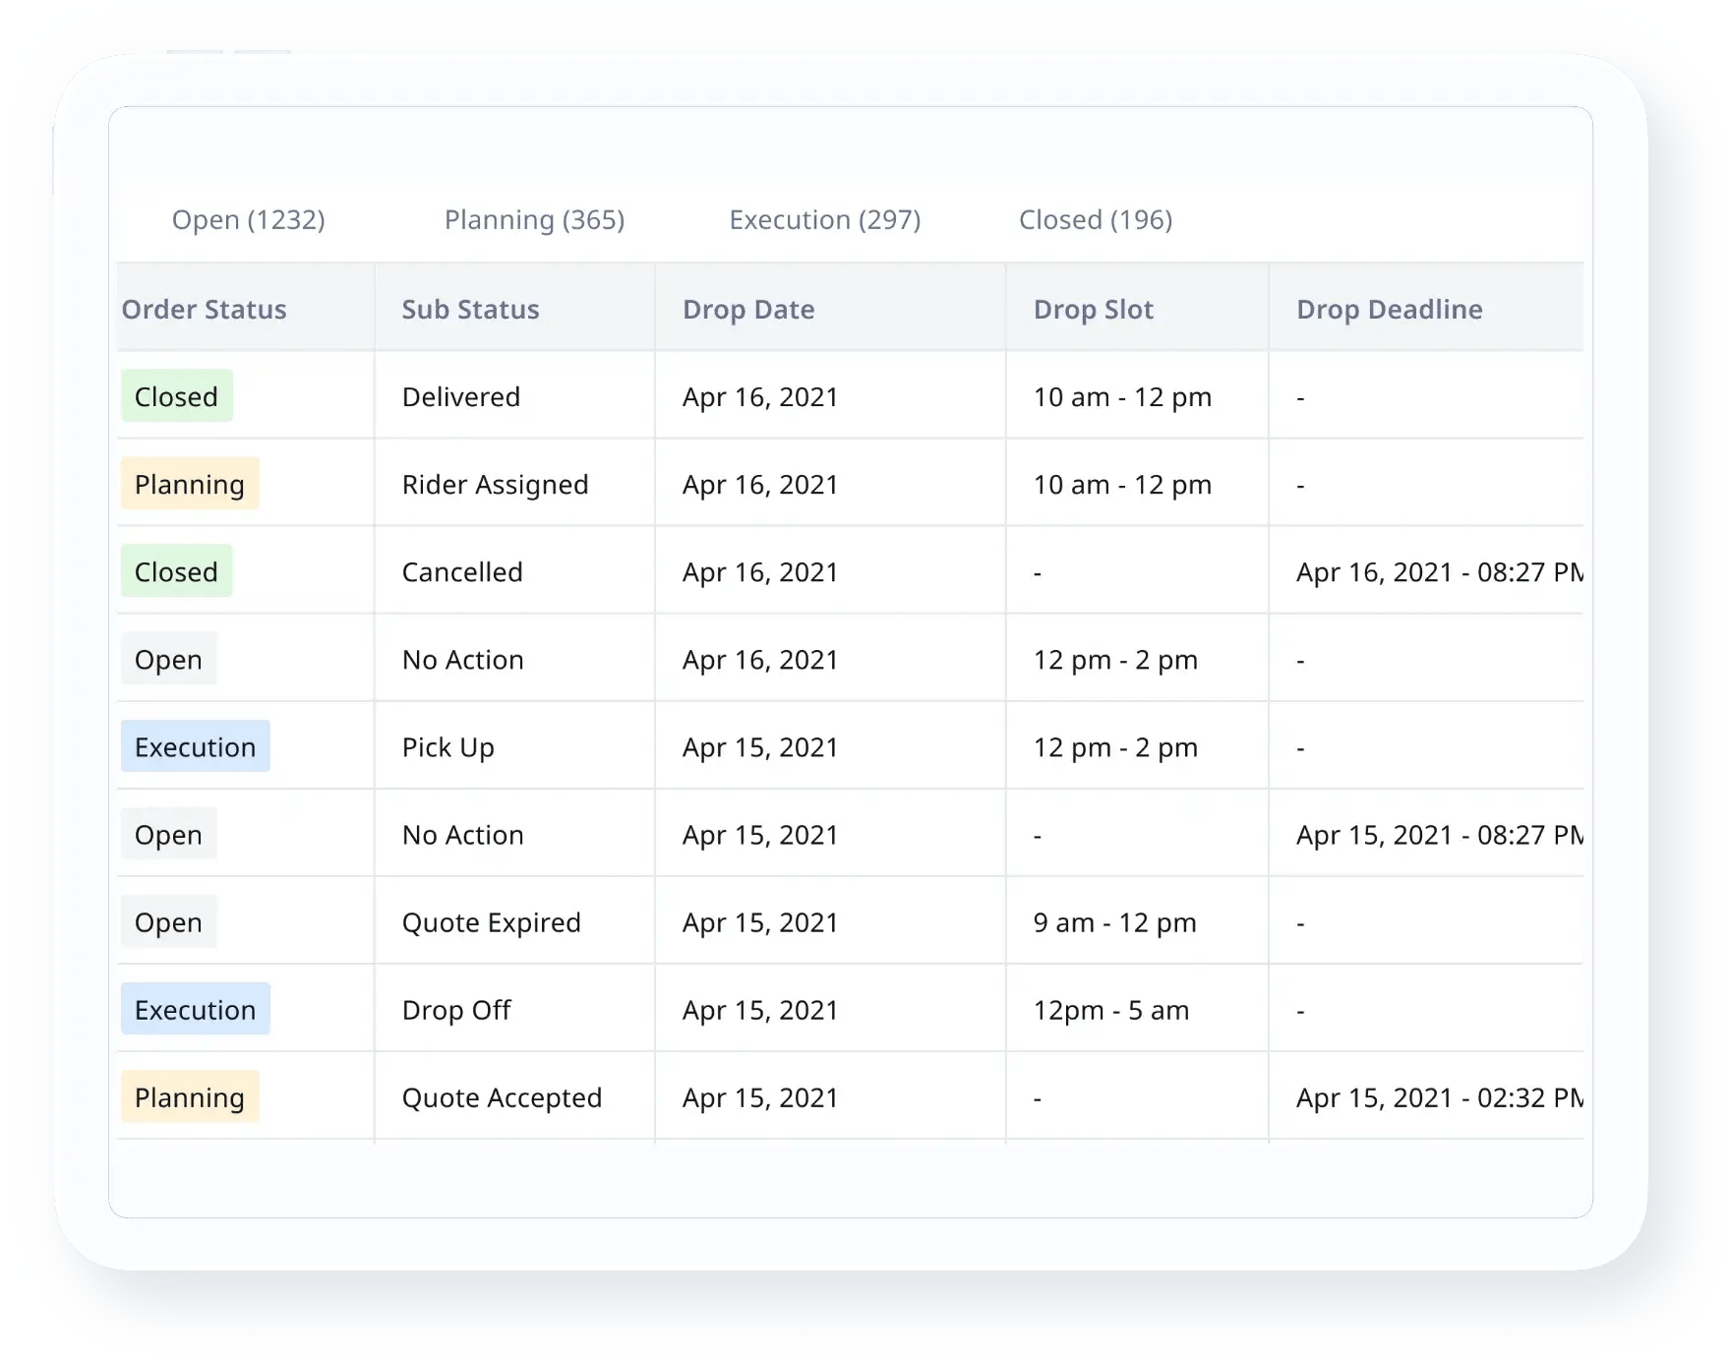Click the Drop Slot column header

[1093, 309]
